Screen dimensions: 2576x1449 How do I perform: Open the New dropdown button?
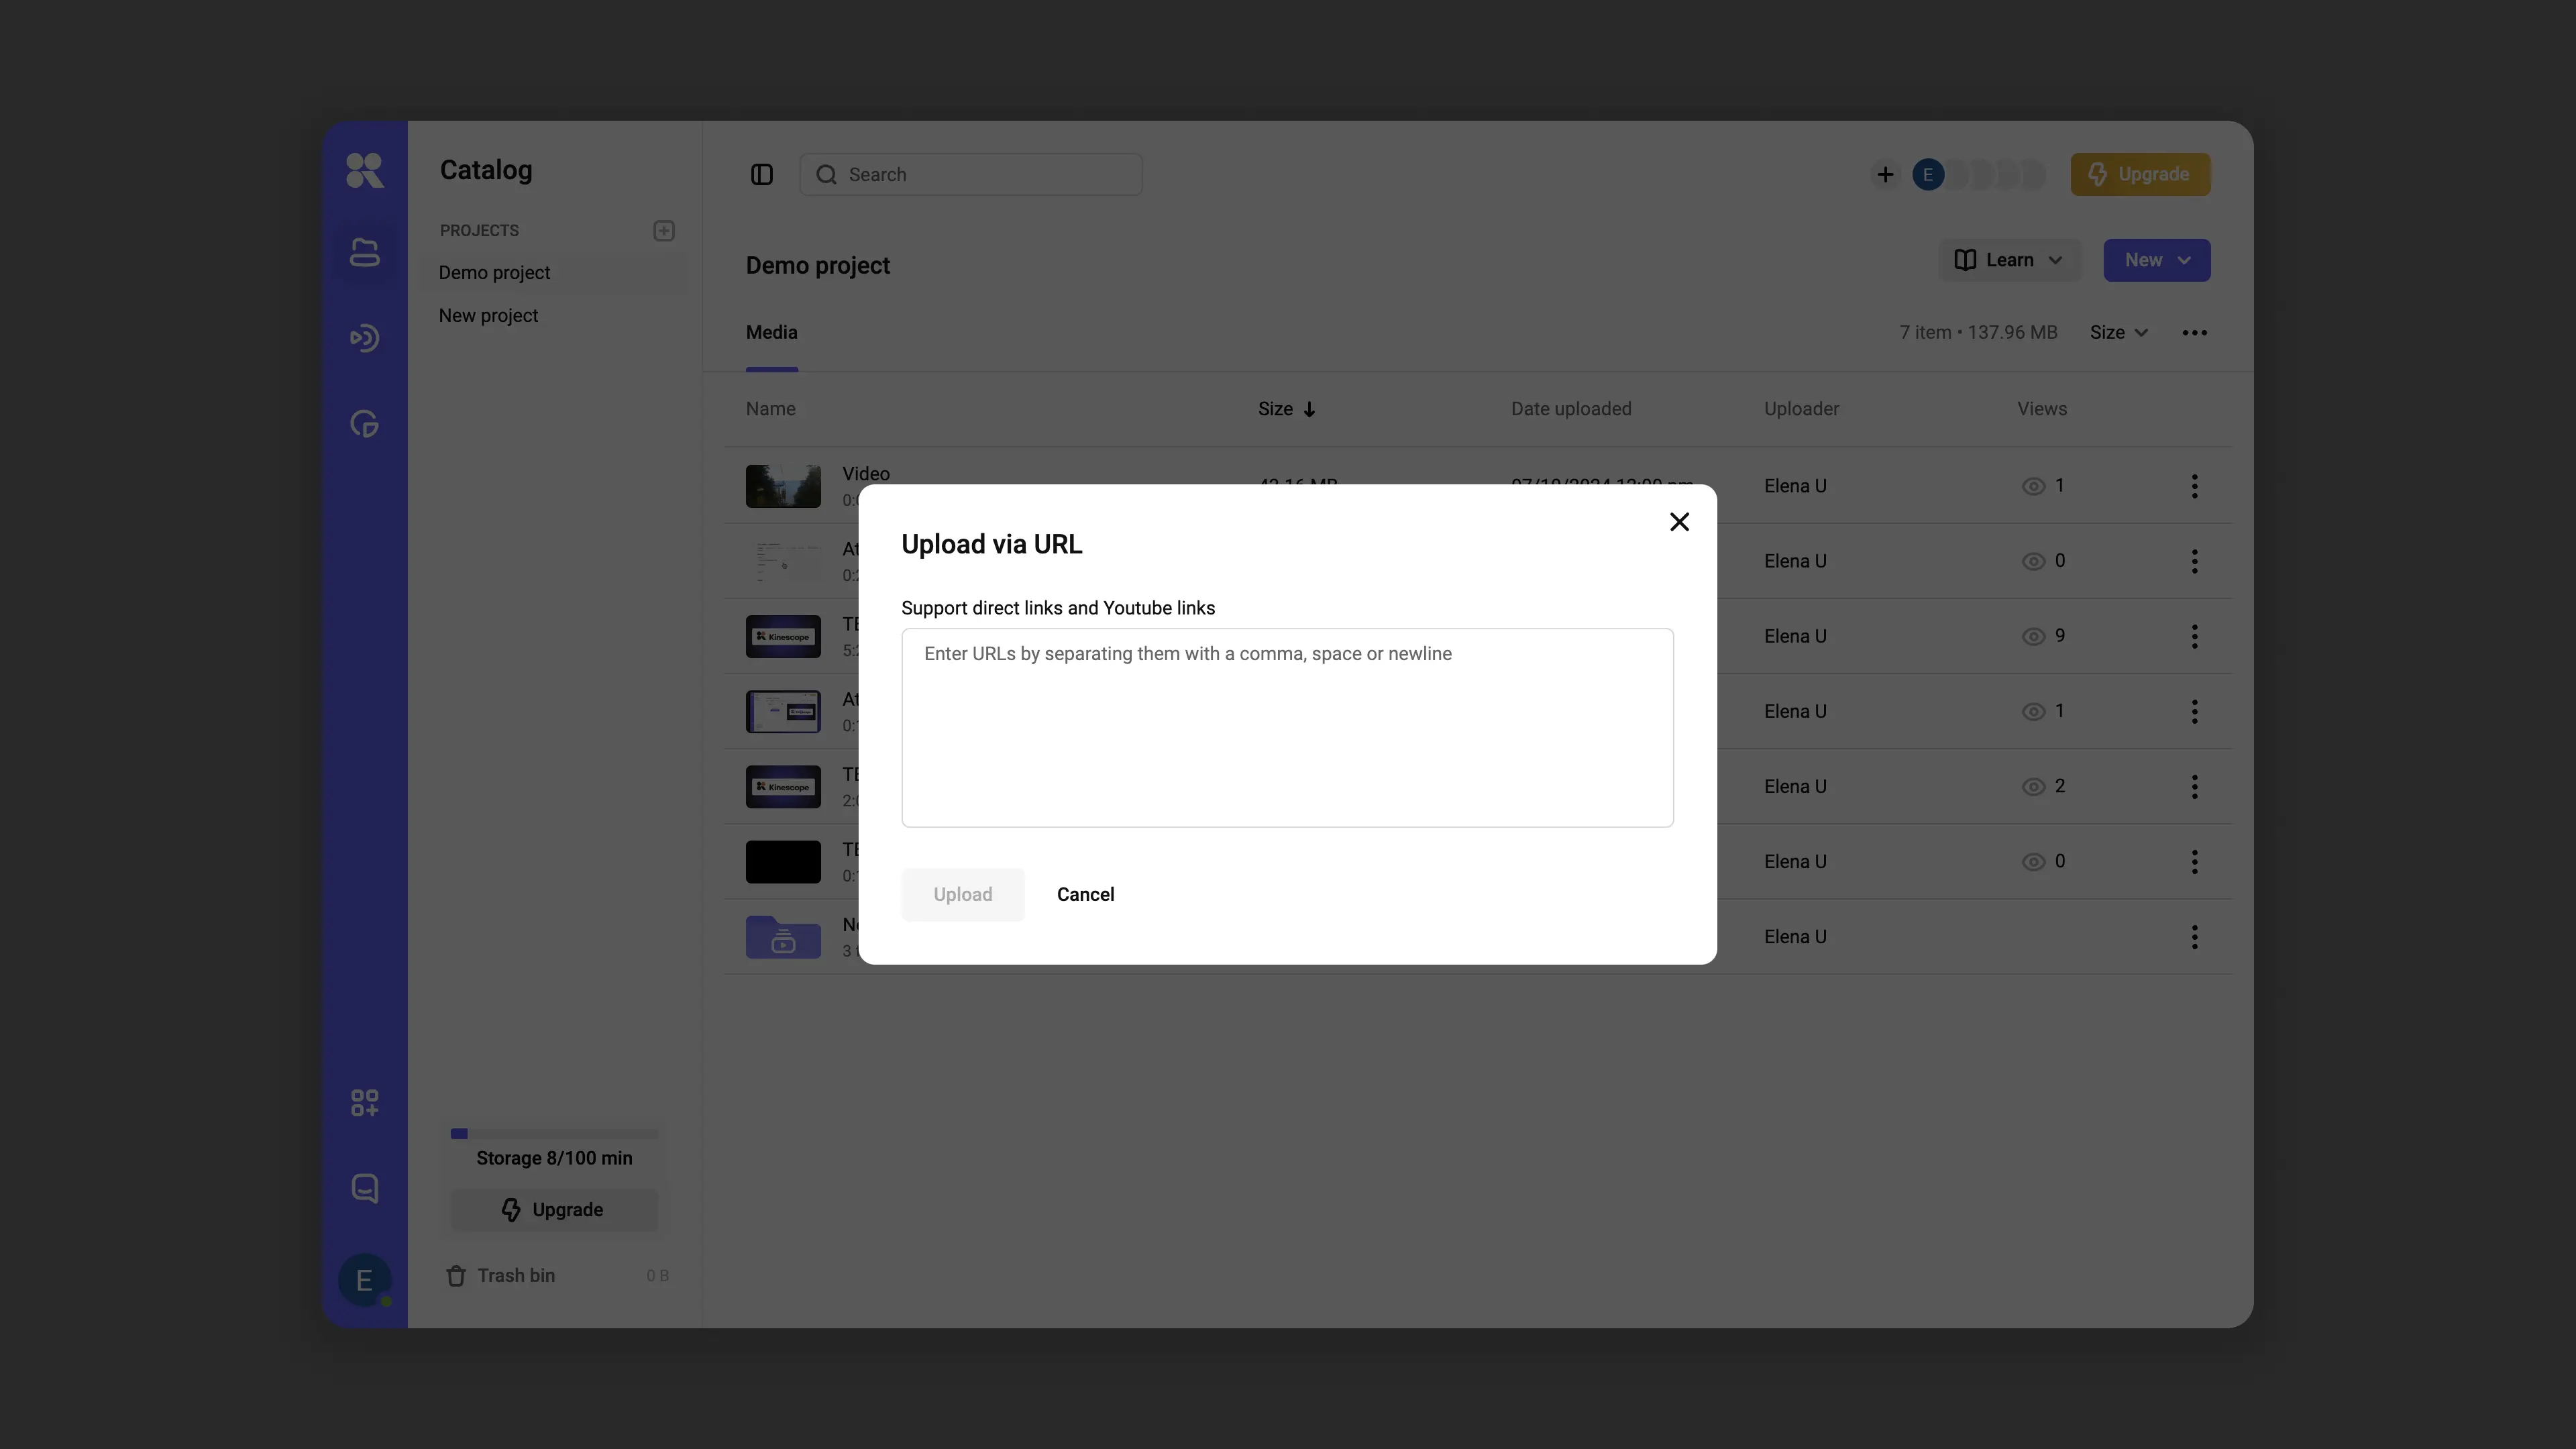click(x=2156, y=260)
